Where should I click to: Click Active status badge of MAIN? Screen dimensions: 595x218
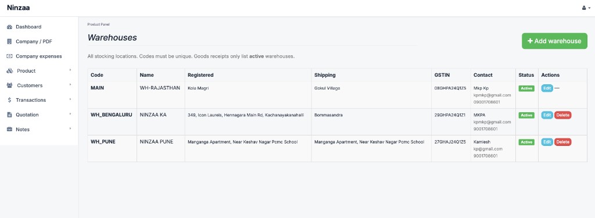click(526, 88)
